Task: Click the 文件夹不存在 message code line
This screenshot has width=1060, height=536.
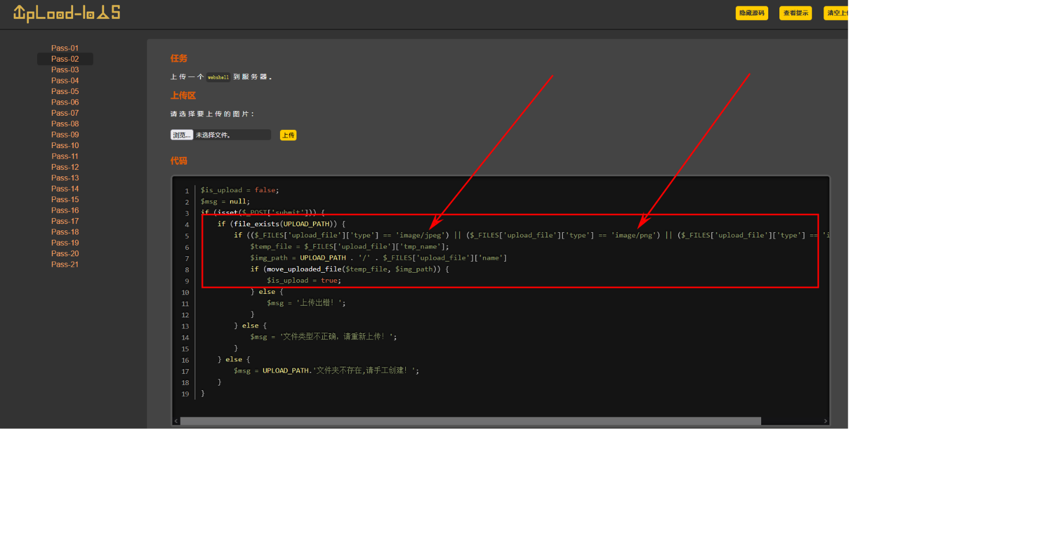Action: [326, 370]
